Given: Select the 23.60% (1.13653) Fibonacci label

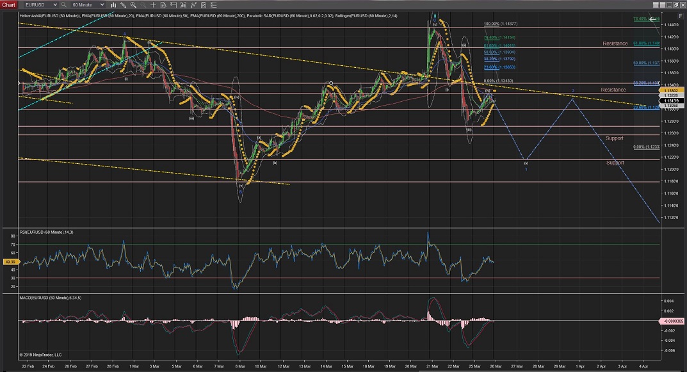Looking at the screenshot, I should tap(499, 67).
